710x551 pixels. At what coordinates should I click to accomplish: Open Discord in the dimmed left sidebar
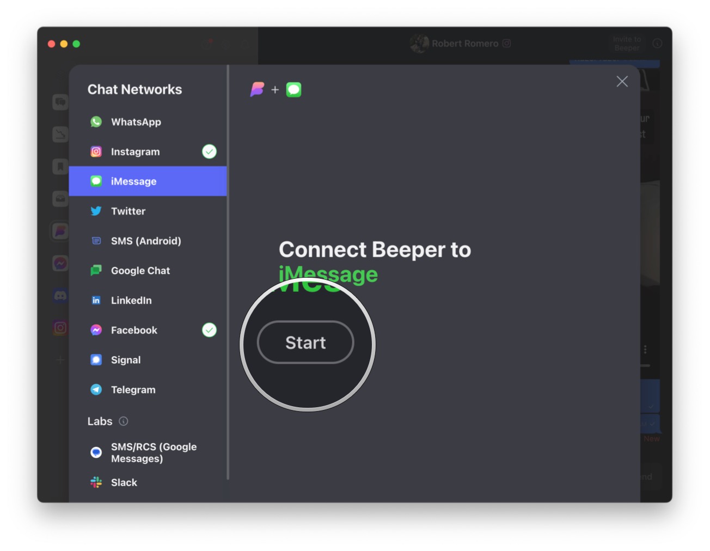point(60,296)
